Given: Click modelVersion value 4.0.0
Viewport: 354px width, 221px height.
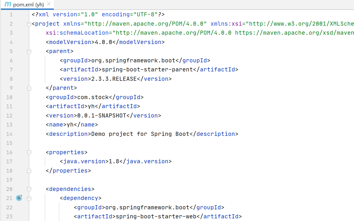Looking at the screenshot, I should pyautogui.click(x=104, y=42).
